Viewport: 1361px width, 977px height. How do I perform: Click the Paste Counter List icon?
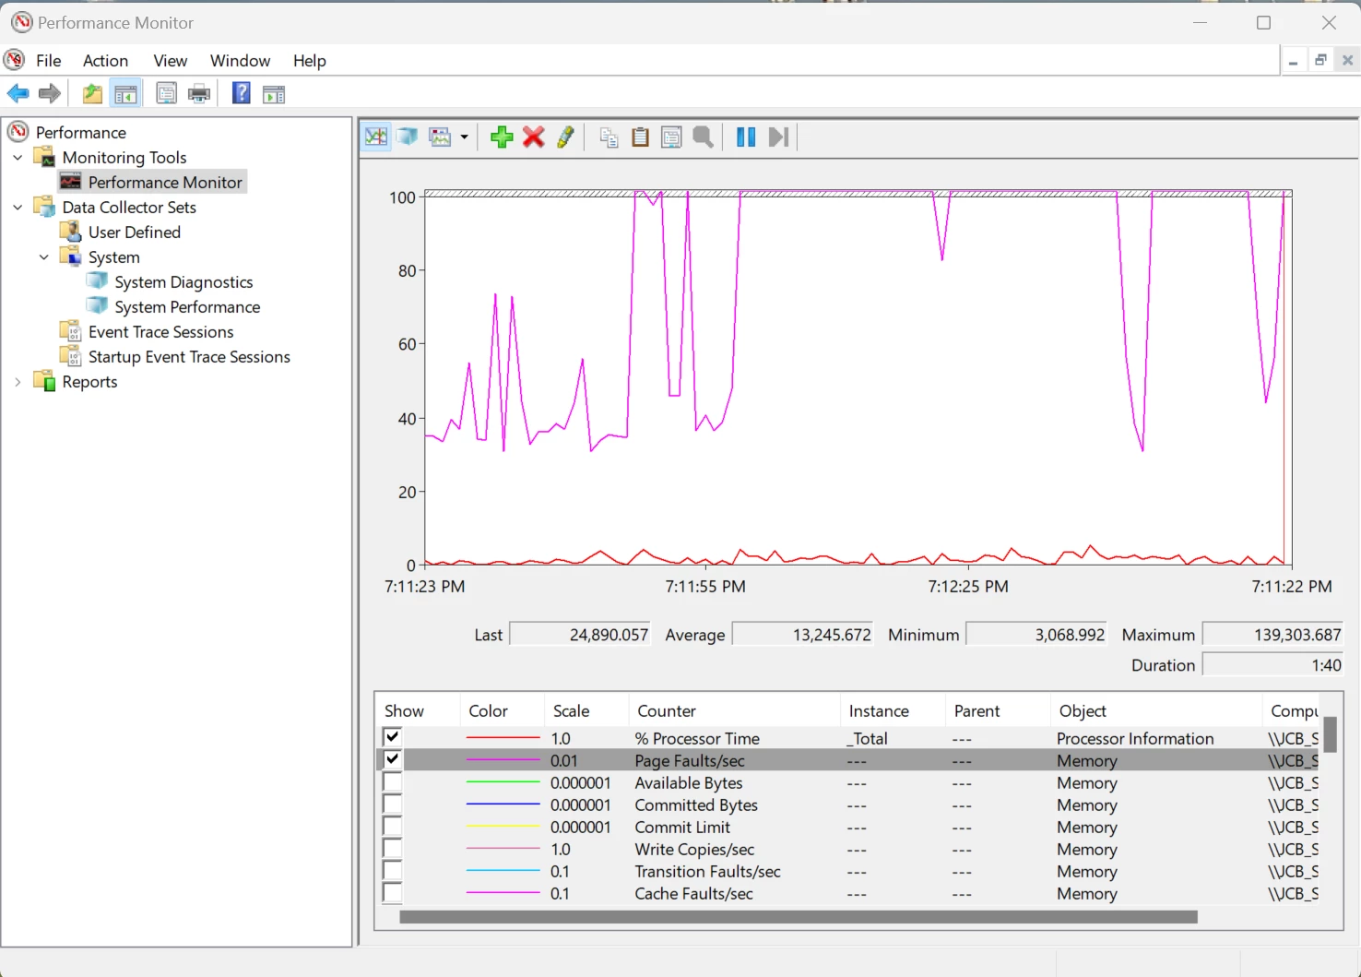tap(640, 137)
